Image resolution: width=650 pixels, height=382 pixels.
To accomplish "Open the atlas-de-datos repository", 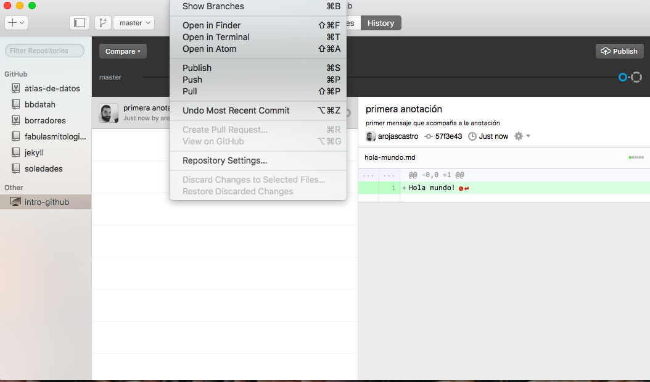I will tap(52, 88).
